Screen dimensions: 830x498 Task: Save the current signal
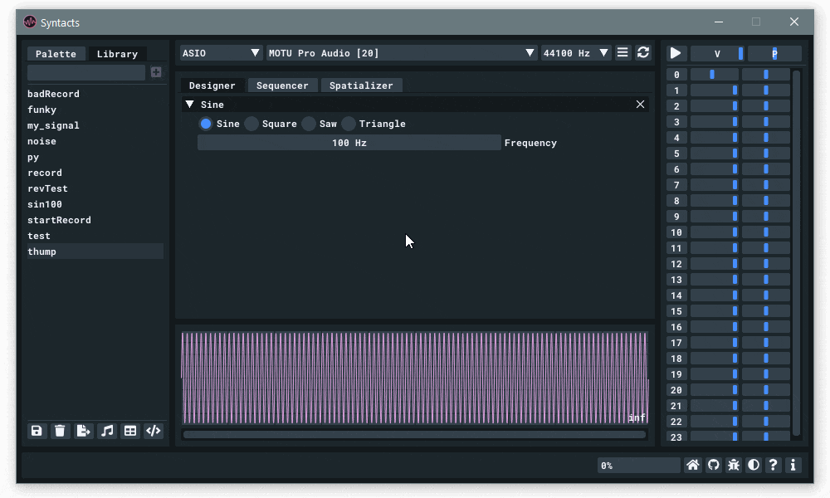(x=37, y=431)
